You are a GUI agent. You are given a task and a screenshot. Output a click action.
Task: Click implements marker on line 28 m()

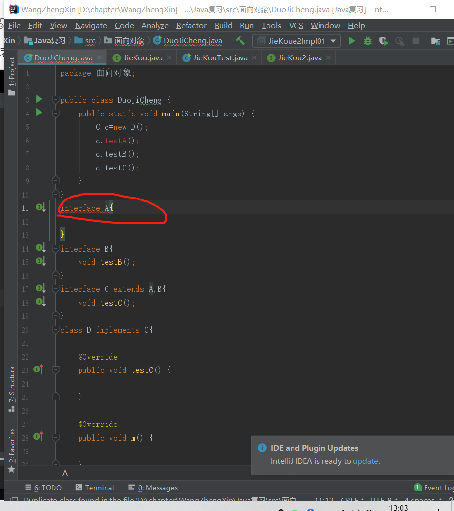pos(38,437)
